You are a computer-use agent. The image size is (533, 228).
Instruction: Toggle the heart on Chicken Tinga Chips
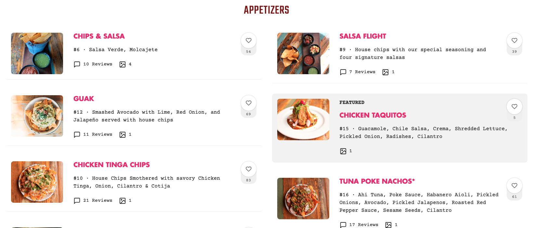(248, 169)
